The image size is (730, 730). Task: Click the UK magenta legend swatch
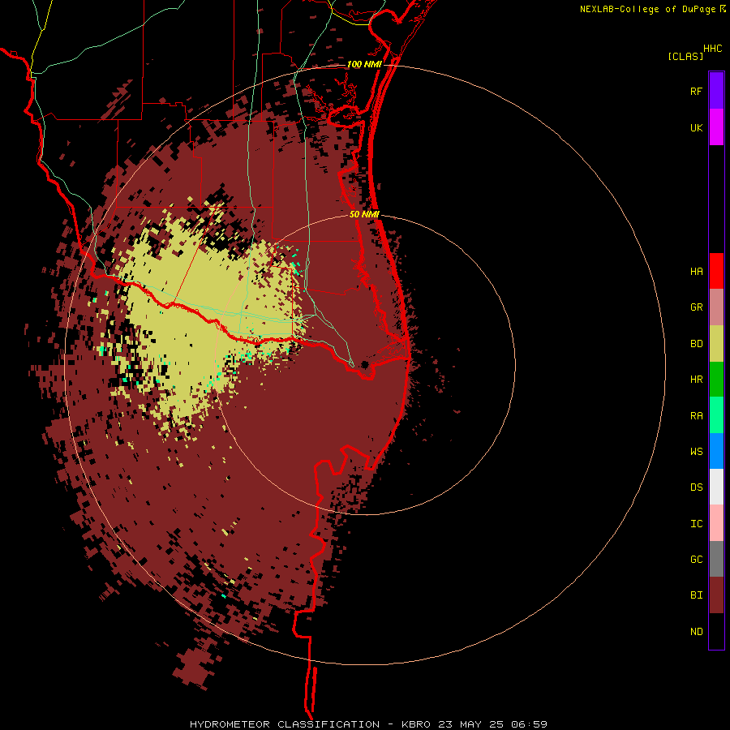click(x=716, y=127)
